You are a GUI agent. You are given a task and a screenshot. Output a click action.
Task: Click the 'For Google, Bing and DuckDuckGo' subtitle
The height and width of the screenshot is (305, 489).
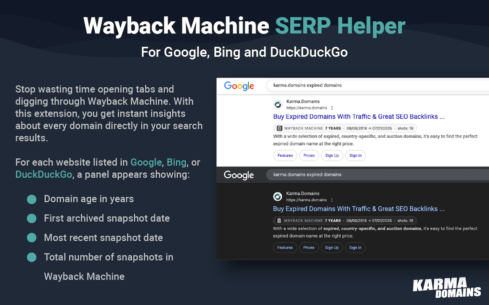(244, 52)
